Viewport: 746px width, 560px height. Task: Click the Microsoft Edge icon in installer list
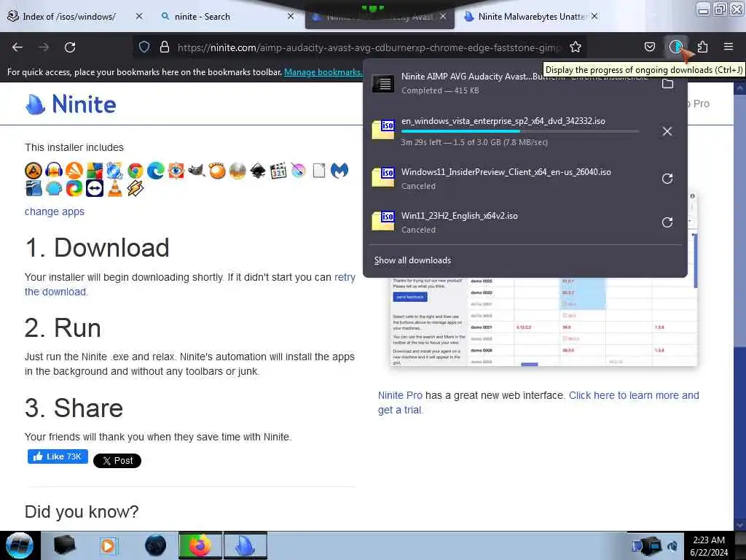tap(156, 171)
